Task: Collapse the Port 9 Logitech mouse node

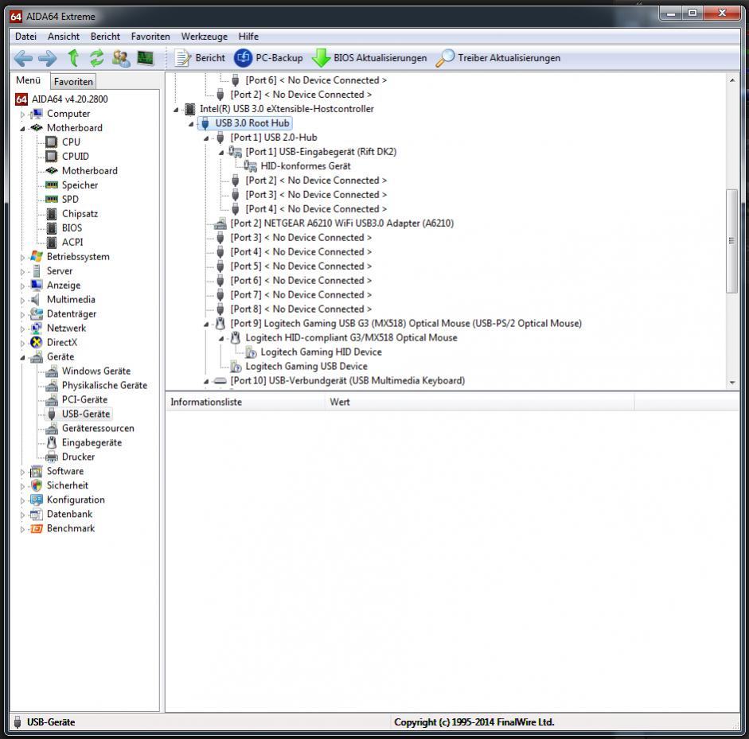Action: click(206, 324)
